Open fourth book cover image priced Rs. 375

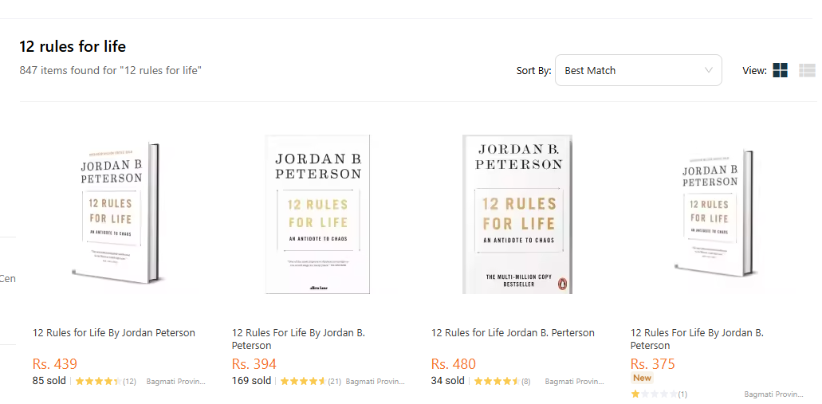(x=714, y=213)
